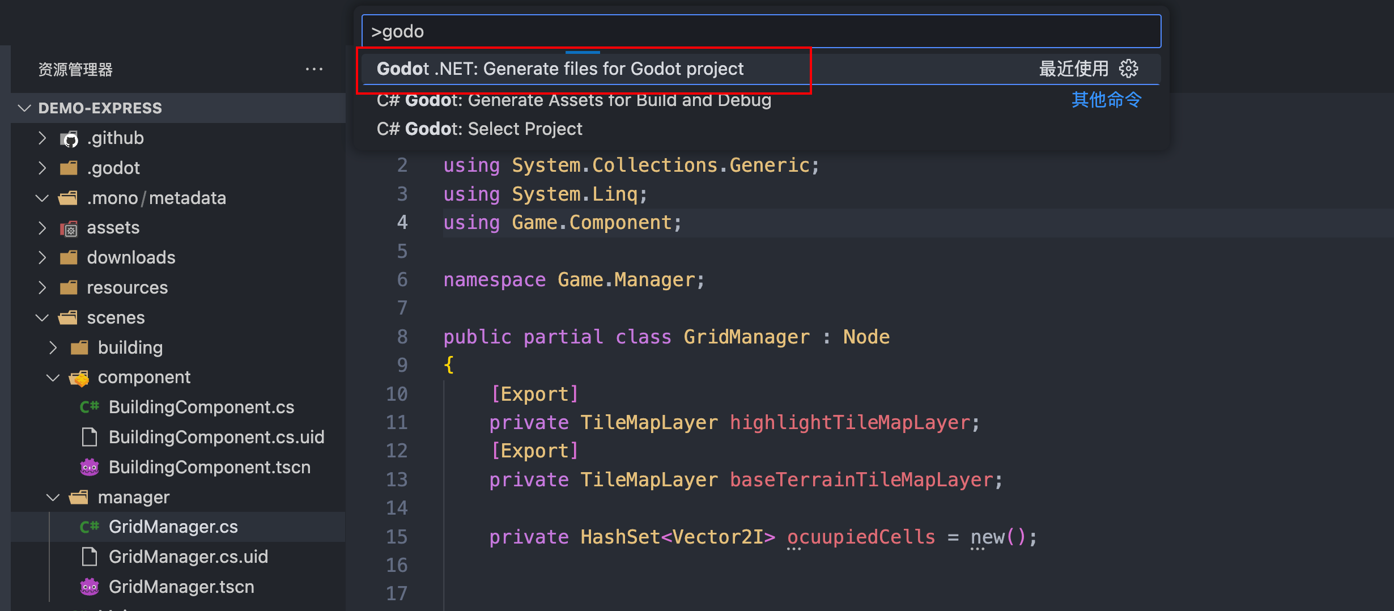Click the gear icon beside 最近使用
The height and width of the screenshot is (611, 1394).
pyautogui.click(x=1128, y=69)
